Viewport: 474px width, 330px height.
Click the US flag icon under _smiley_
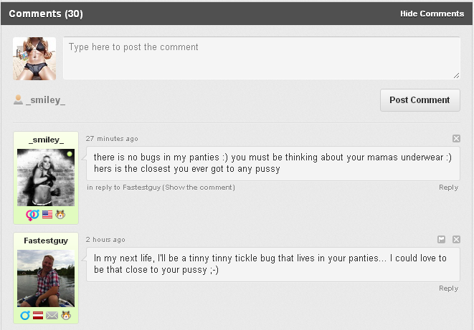(47, 215)
